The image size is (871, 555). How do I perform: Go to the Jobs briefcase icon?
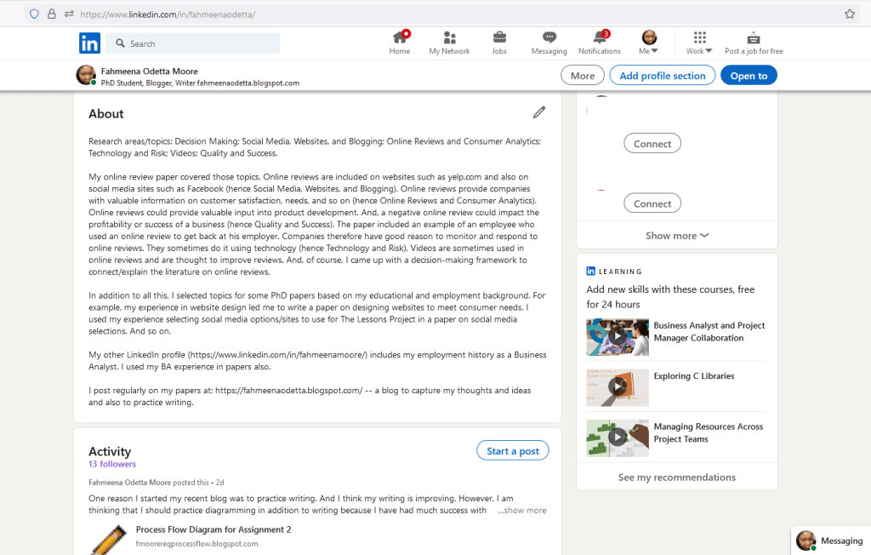[499, 38]
